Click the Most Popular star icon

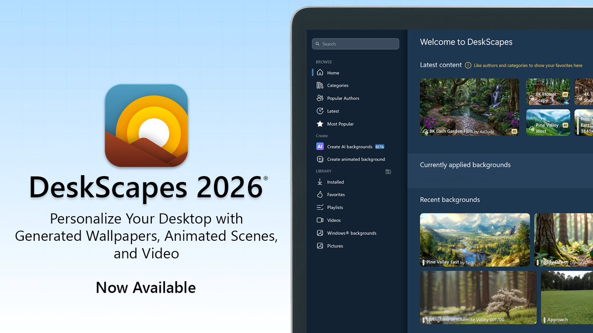pyautogui.click(x=320, y=124)
